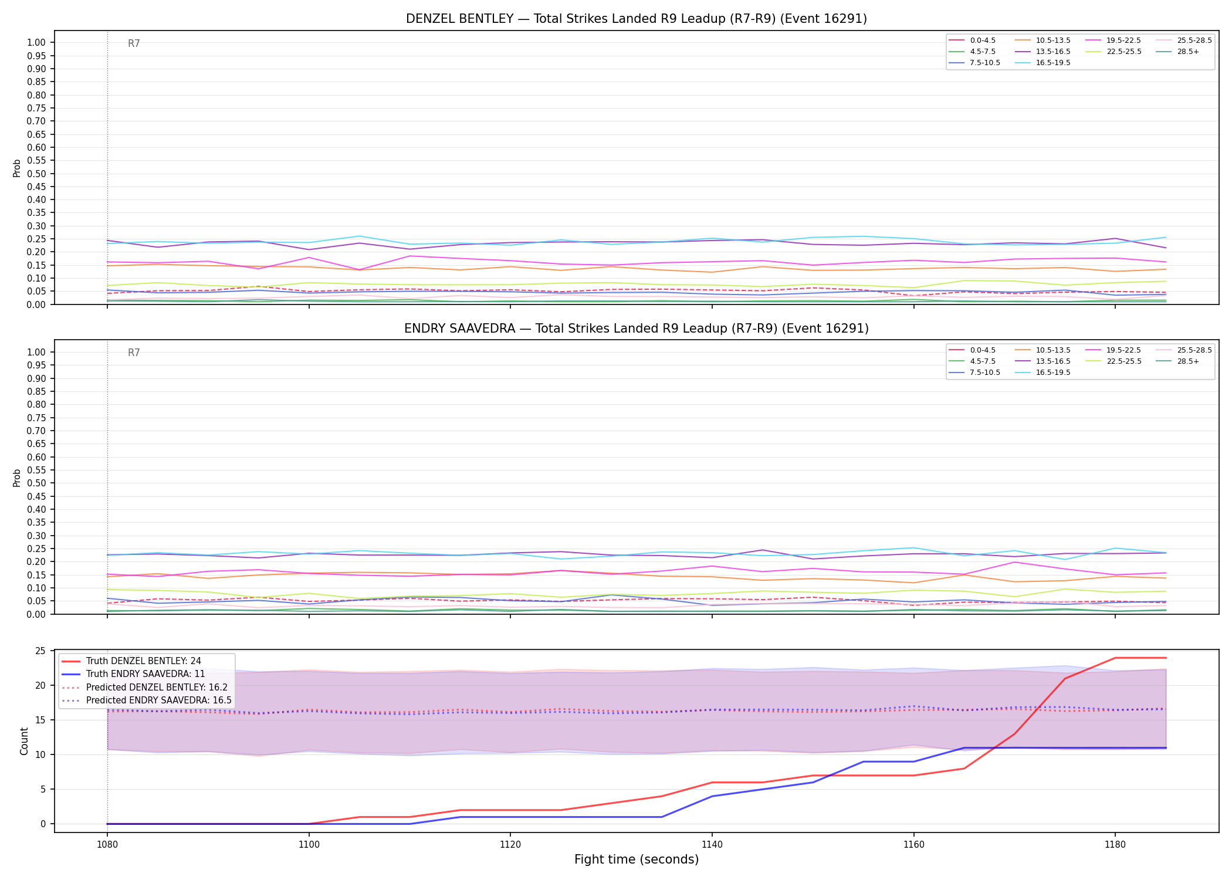The height and width of the screenshot is (880, 1232).
Task: Click the 0.75 tick in Saavedra chart
Action: [x=36, y=418]
